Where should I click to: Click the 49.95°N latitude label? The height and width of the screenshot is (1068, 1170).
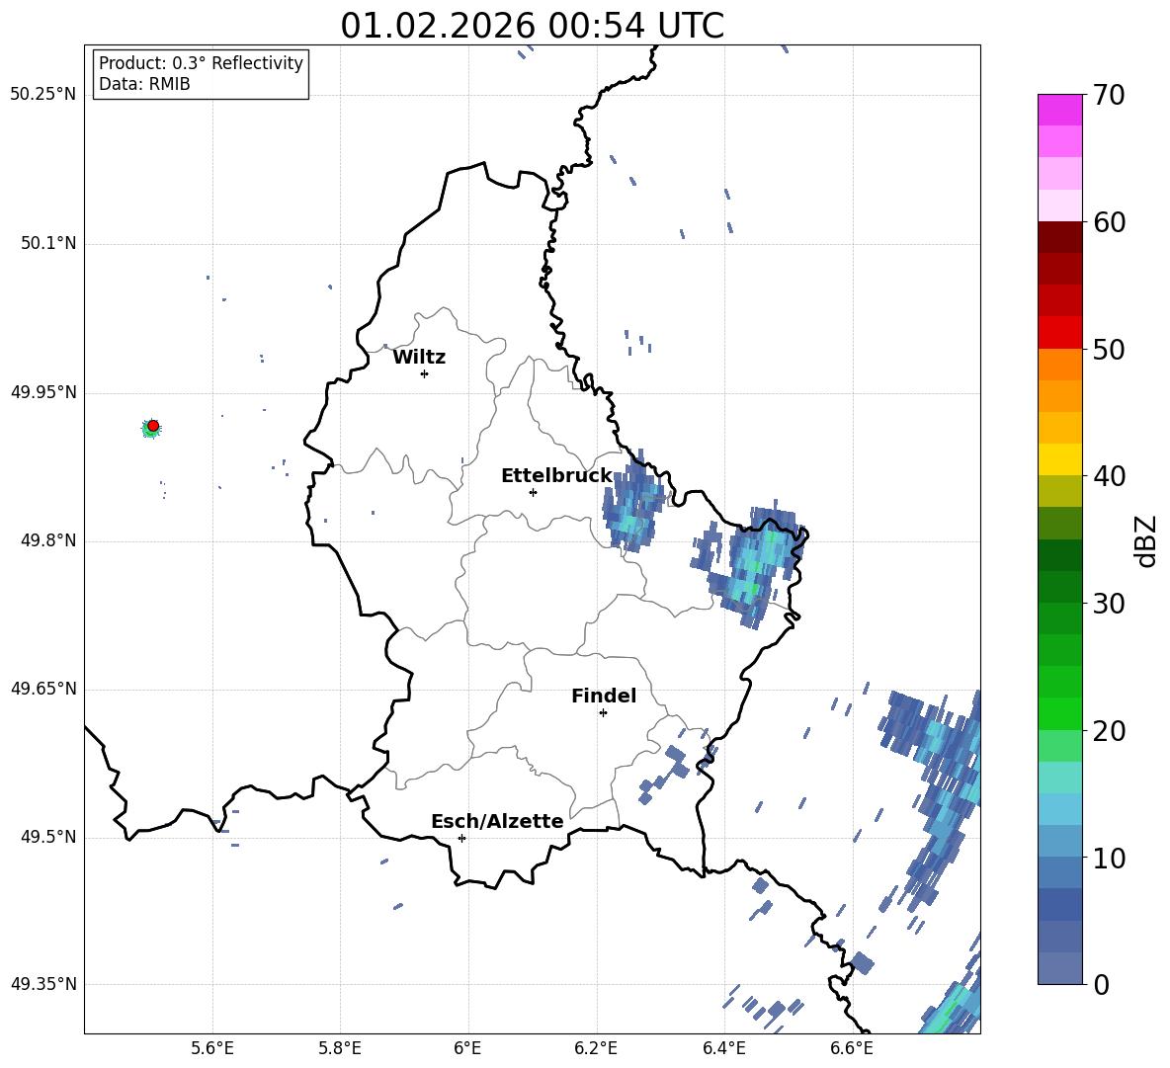tap(43, 392)
